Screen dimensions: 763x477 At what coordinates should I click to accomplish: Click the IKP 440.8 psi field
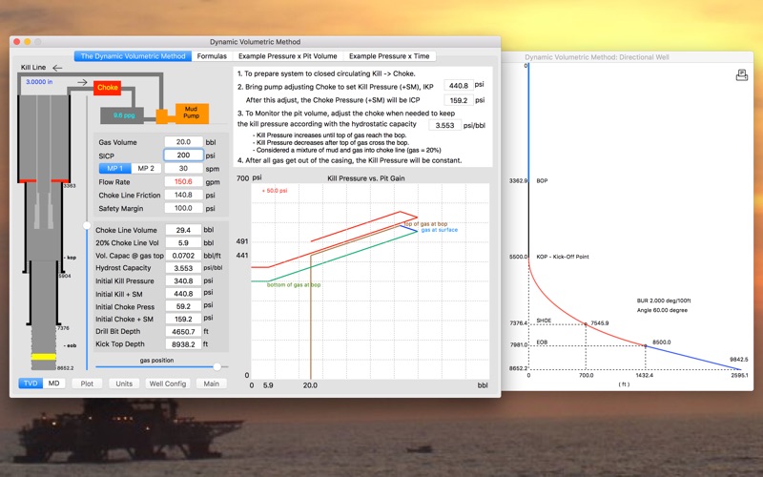[x=459, y=86]
